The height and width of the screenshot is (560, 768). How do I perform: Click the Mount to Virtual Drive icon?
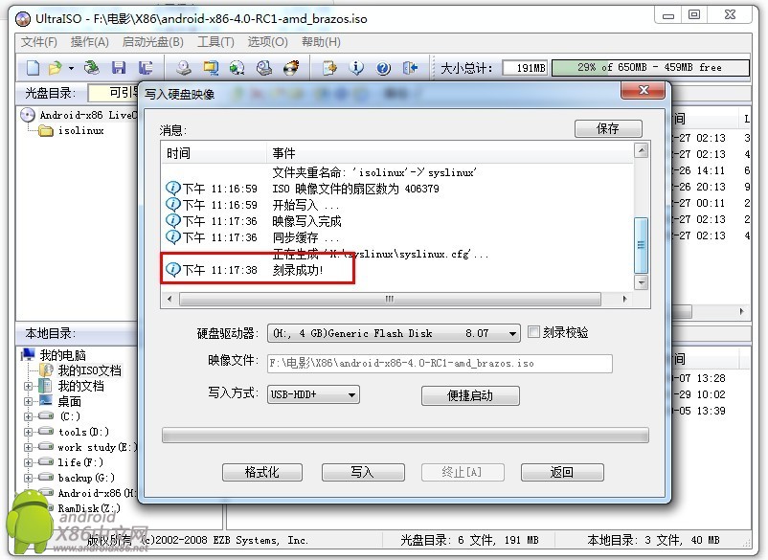(x=264, y=68)
